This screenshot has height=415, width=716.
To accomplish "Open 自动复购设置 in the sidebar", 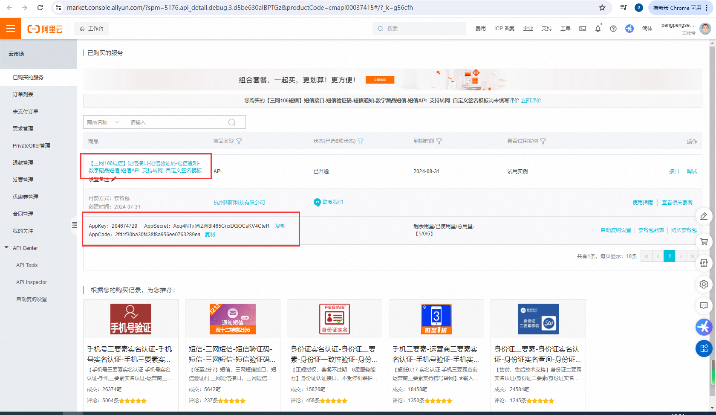I will click(x=32, y=299).
